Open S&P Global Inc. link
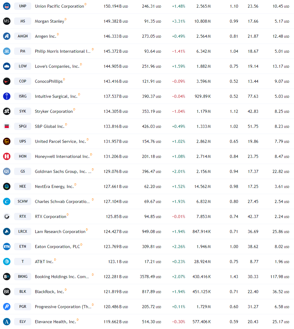 coord(50,127)
